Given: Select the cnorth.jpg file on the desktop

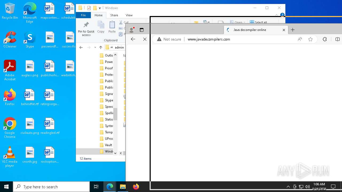Looking at the screenshot, I should (x=30, y=155).
